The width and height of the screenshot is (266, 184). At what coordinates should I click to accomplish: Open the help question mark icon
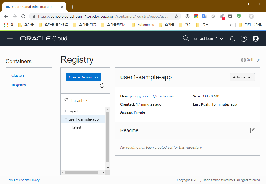pos(244,39)
